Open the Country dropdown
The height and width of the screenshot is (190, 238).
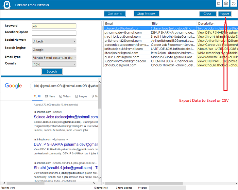click(x=54, y=64)
